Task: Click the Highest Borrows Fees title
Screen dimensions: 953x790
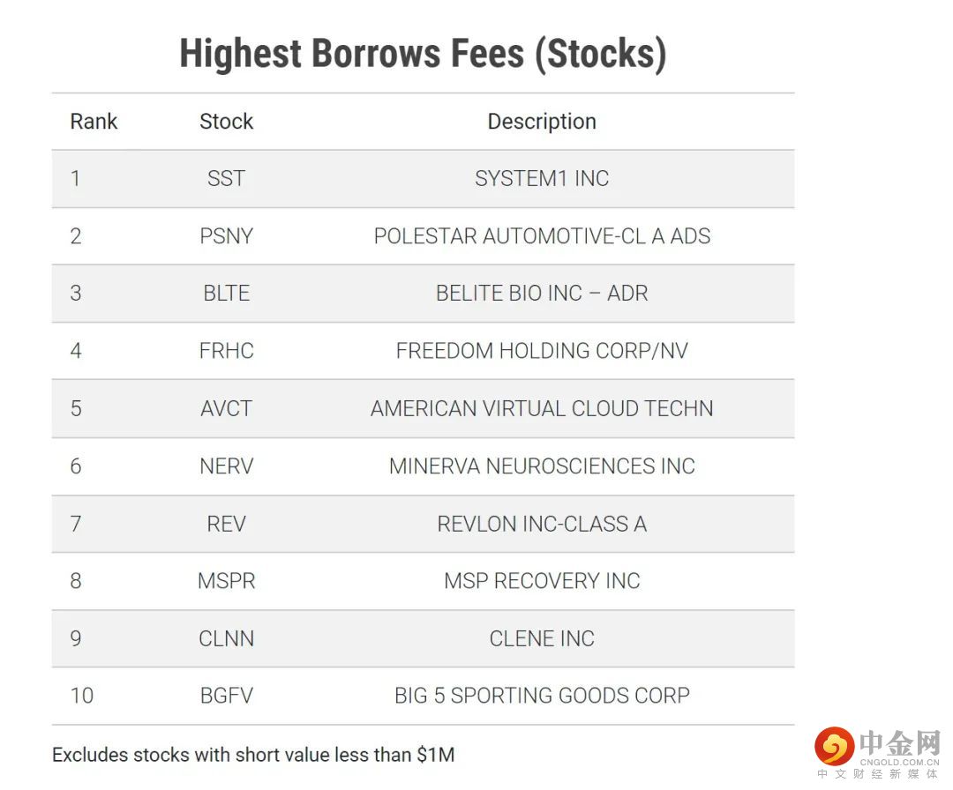Action: 423,54
